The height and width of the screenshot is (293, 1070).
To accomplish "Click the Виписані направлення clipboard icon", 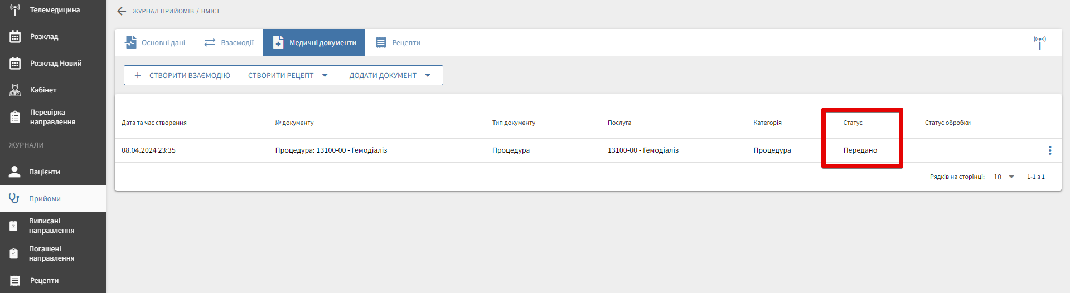I will pos(14,226).
